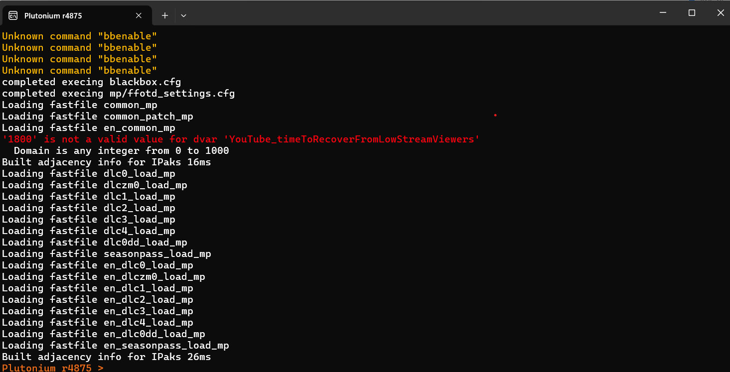Click 'Loading fastfile dlc0dd_load_mp' line

point(95,242)
